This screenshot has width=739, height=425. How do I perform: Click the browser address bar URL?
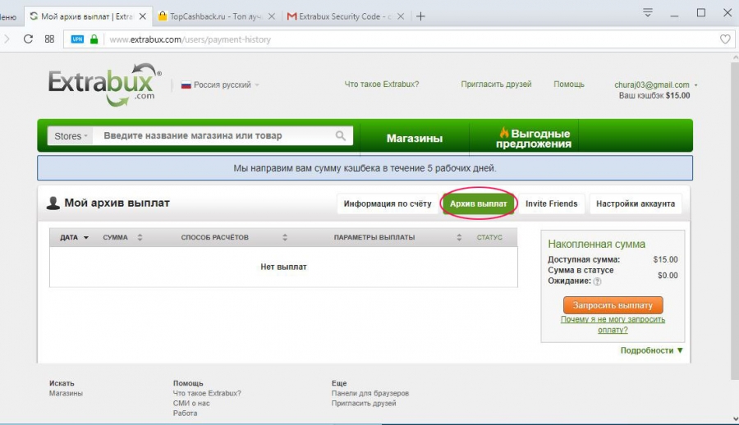tap(190, 39)
